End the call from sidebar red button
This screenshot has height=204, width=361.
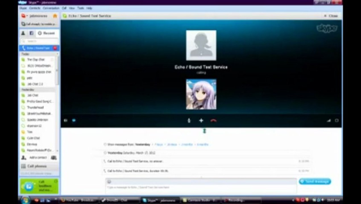[55, 48]
